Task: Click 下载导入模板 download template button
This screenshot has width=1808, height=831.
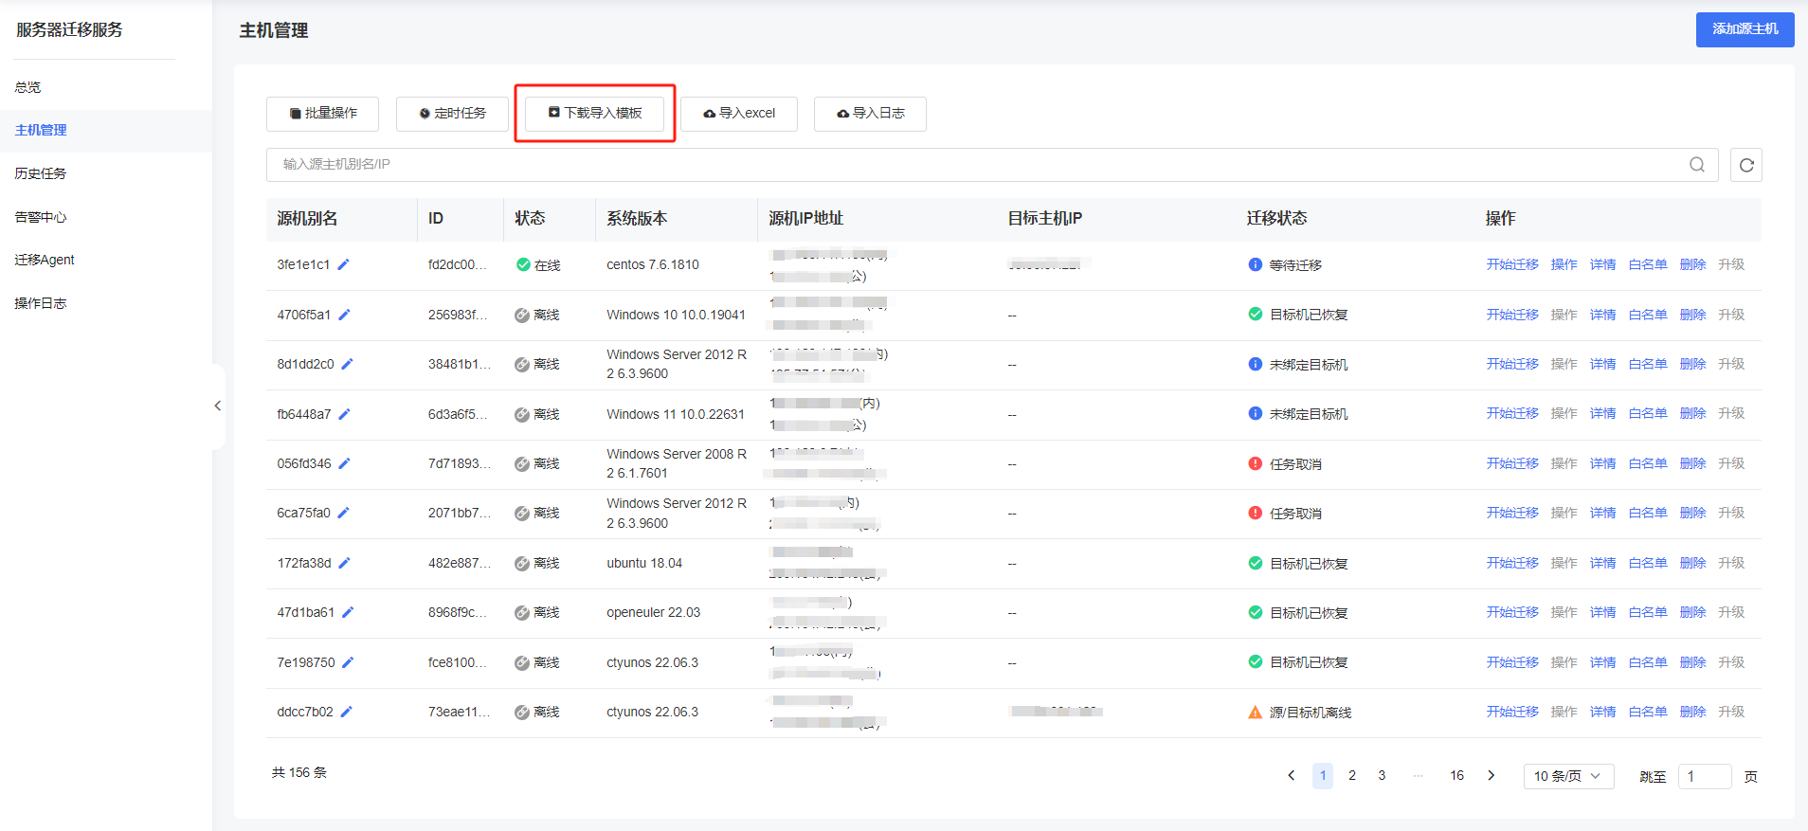Action: tap(595, 114)
